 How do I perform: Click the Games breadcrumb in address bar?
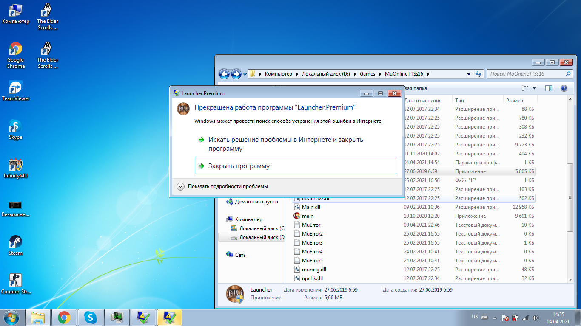coord(367,74)
